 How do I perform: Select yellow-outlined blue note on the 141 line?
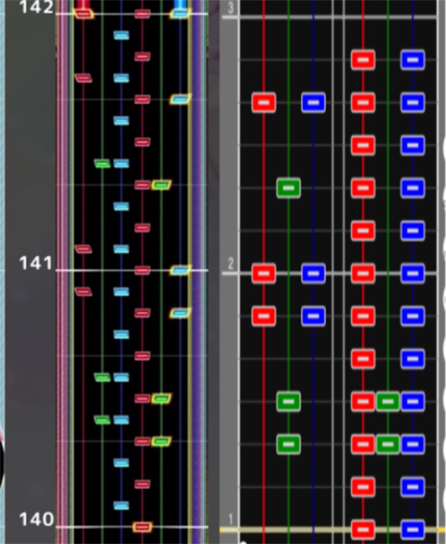[x=180, y=270]
